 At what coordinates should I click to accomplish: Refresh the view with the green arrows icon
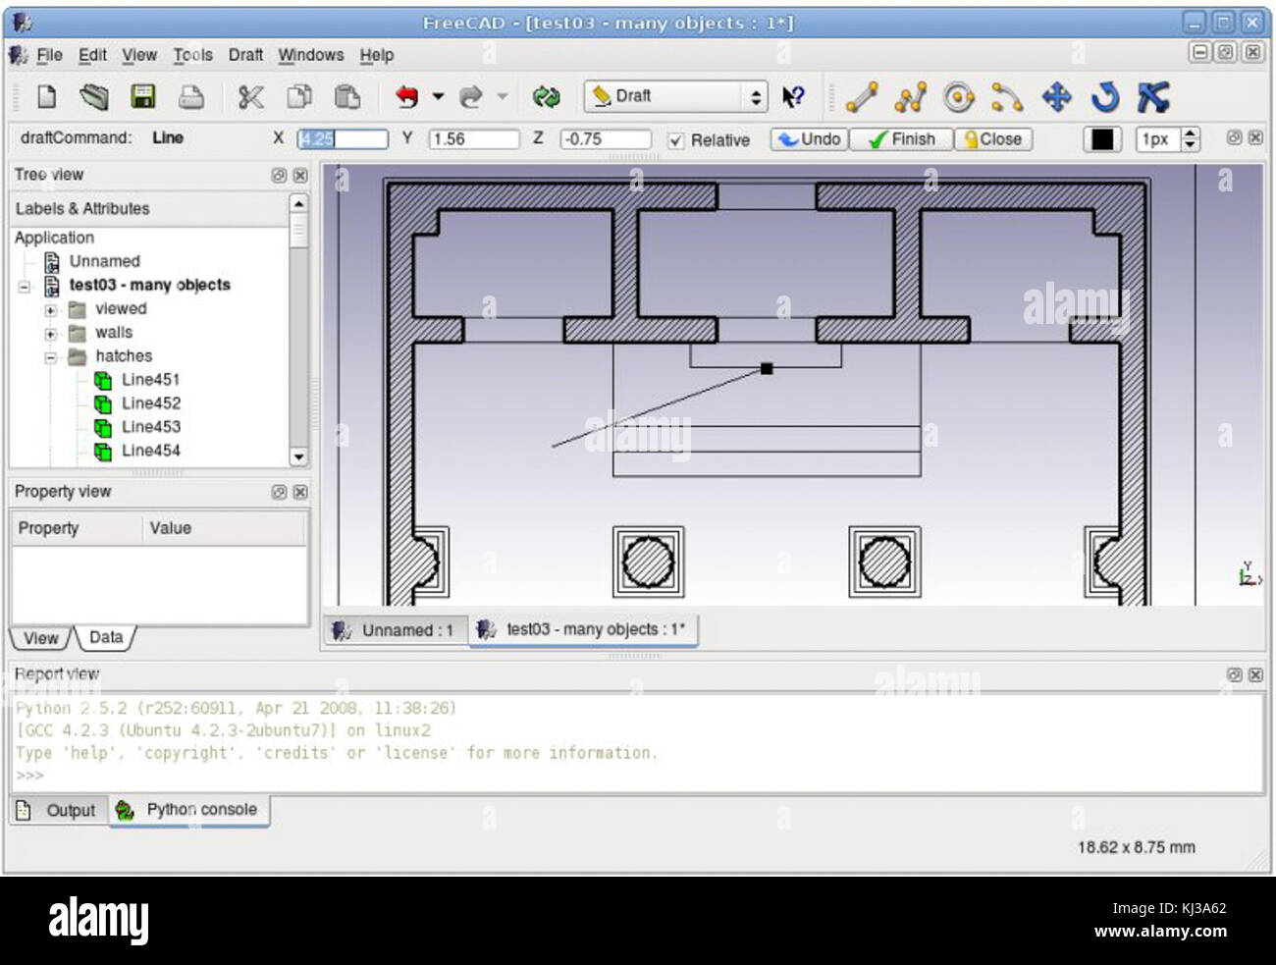tap(546, 96)
